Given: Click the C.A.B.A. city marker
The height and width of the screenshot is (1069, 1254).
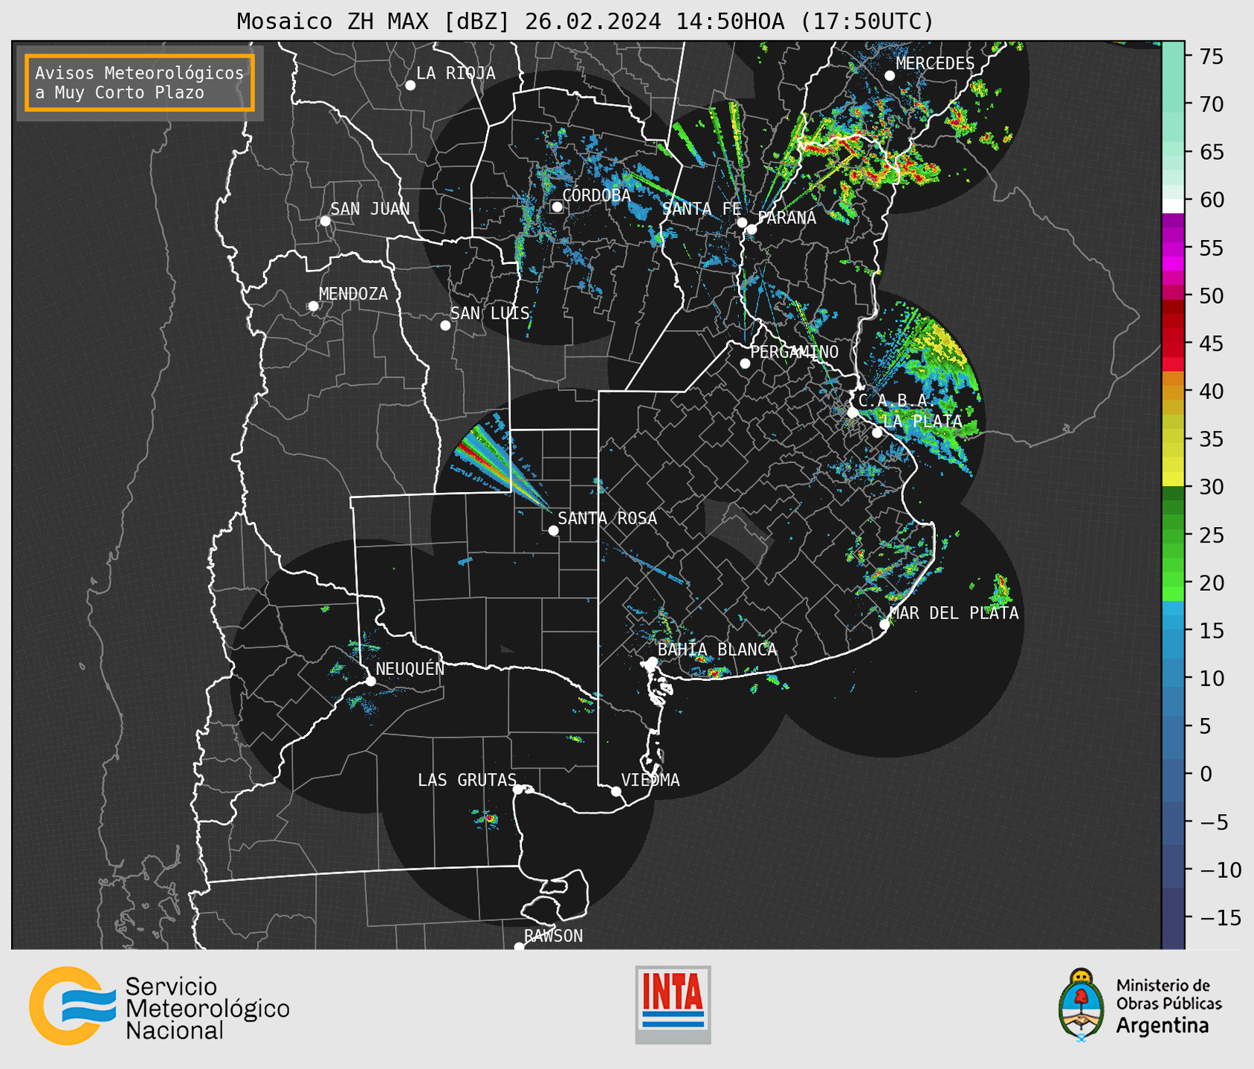Looking at the screenshot, I should (x=853, y=413).
